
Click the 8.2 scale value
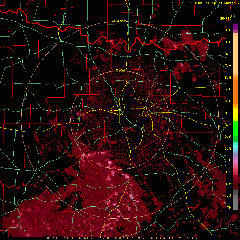tap(228, 54)
